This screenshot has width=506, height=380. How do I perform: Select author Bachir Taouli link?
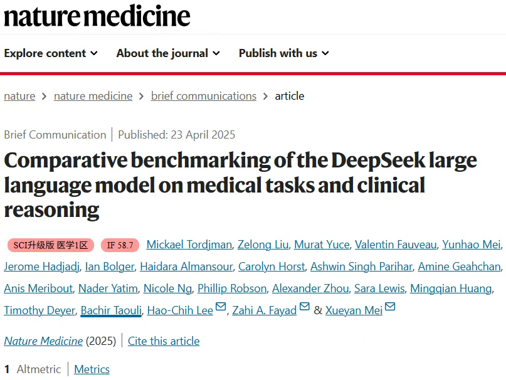pyautogui.click(x=111, y=310)
